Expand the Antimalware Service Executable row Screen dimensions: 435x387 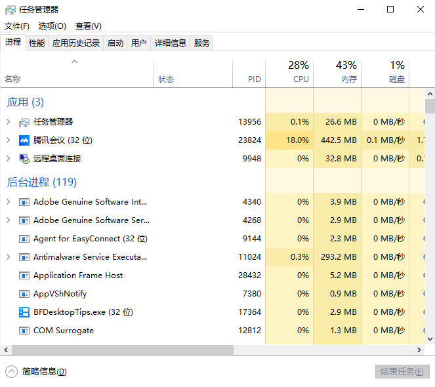(8, 257)
